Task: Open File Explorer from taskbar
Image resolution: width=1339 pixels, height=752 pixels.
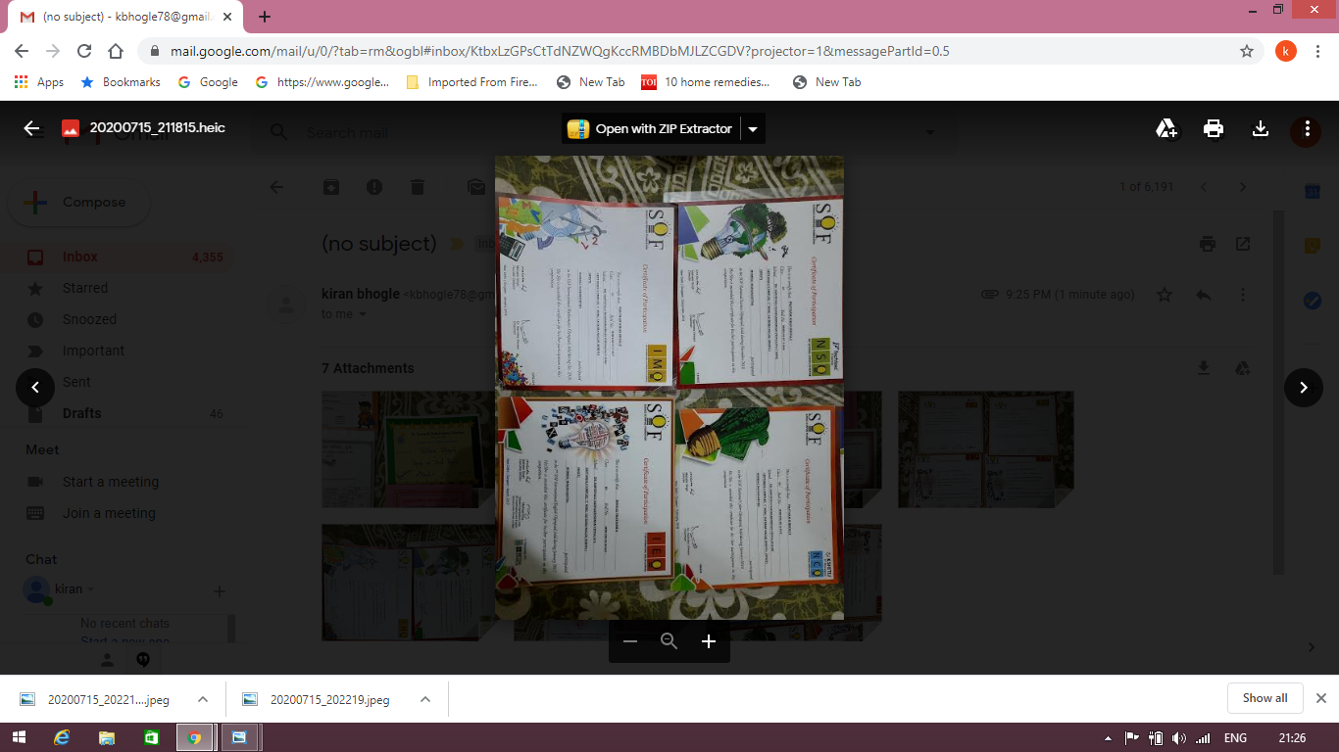Action: click(x=107, y=737)
